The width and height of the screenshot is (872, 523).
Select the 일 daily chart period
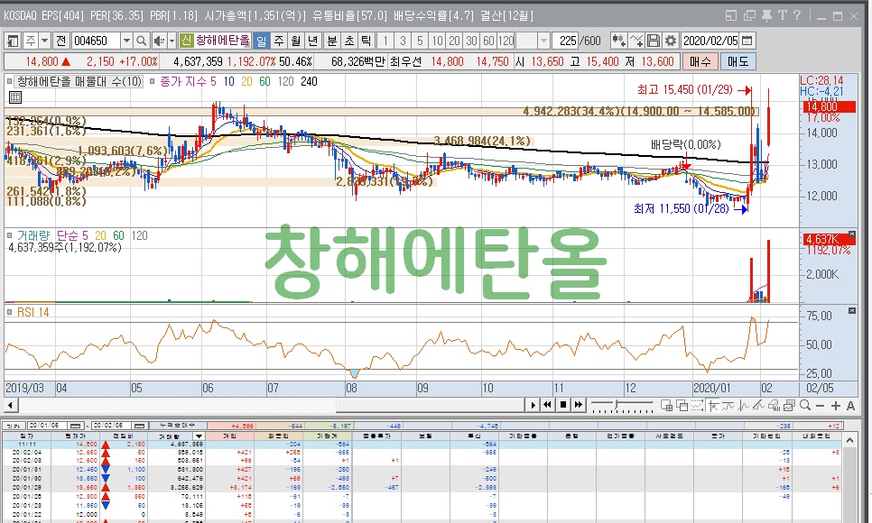coord(261,41)
